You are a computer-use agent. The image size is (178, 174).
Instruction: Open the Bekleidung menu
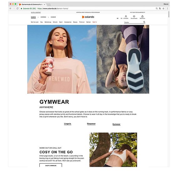(48, 22)
